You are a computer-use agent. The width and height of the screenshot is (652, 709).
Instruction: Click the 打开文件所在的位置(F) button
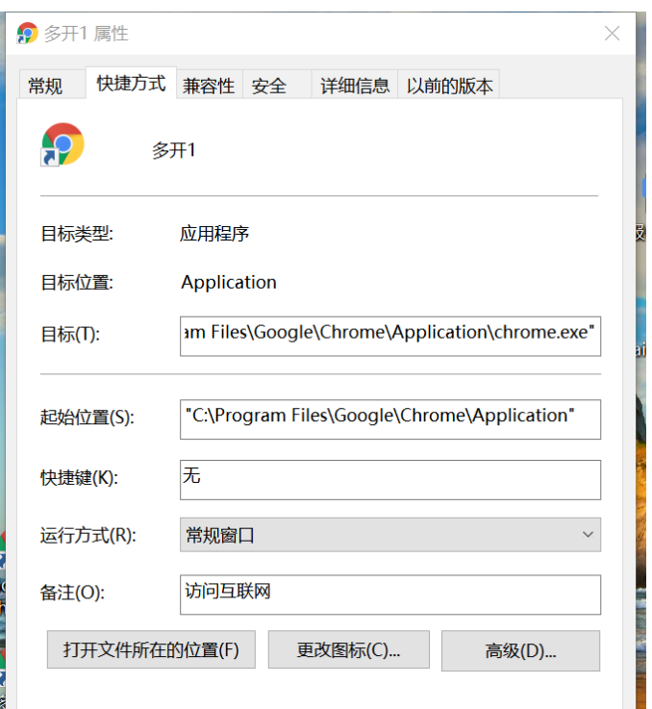click(151, 649)
